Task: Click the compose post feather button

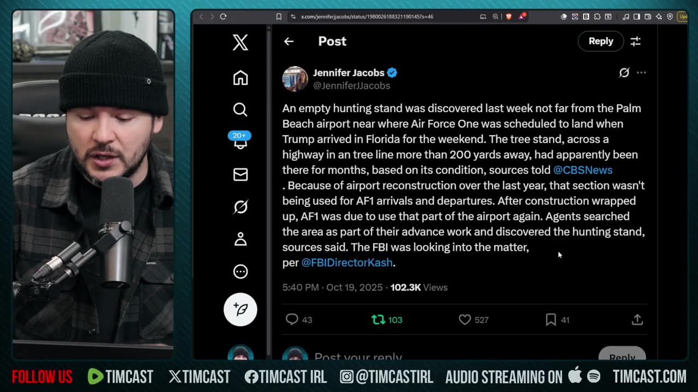Action: coord(240,309)
